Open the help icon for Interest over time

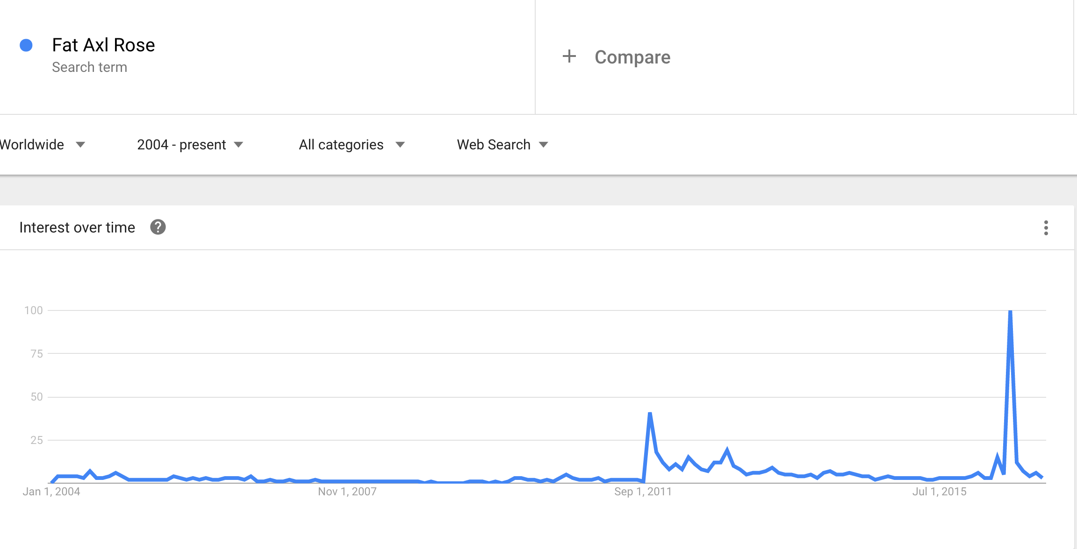(158, 227)
